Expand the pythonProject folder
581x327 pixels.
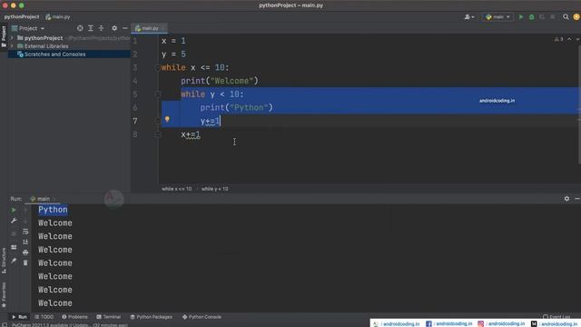(12, 38)
